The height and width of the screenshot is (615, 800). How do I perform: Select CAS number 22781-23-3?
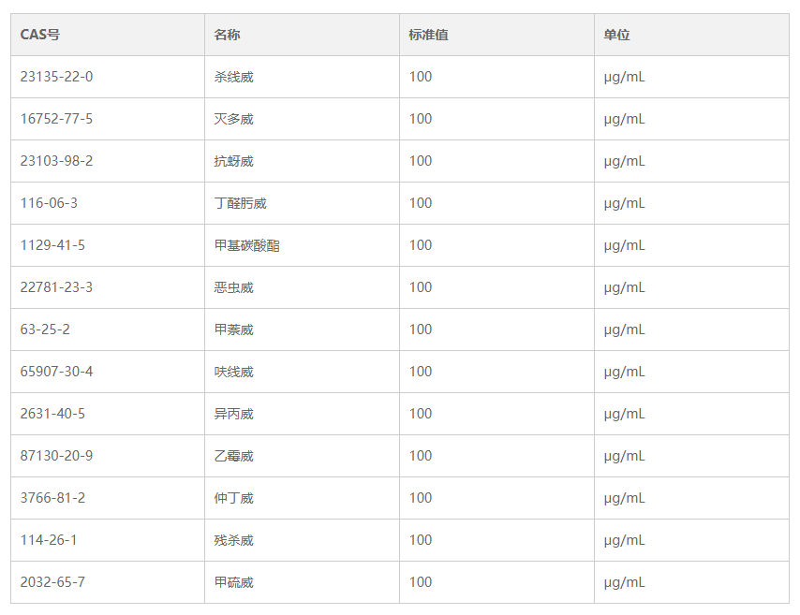56,287
